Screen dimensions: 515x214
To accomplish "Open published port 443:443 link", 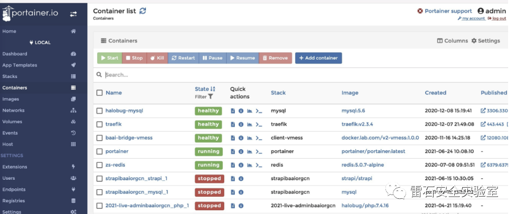I will point(492,124).
